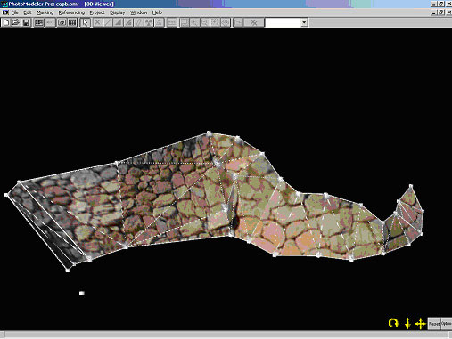Open the Project menu

click(97, 12)
